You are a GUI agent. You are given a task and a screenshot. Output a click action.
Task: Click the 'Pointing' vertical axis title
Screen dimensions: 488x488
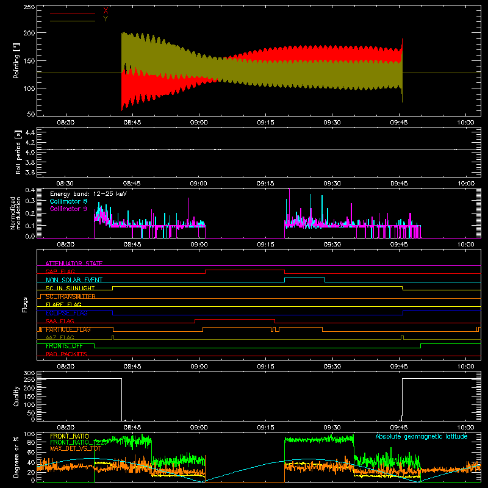pyautogui.click(x=16, y=60)
